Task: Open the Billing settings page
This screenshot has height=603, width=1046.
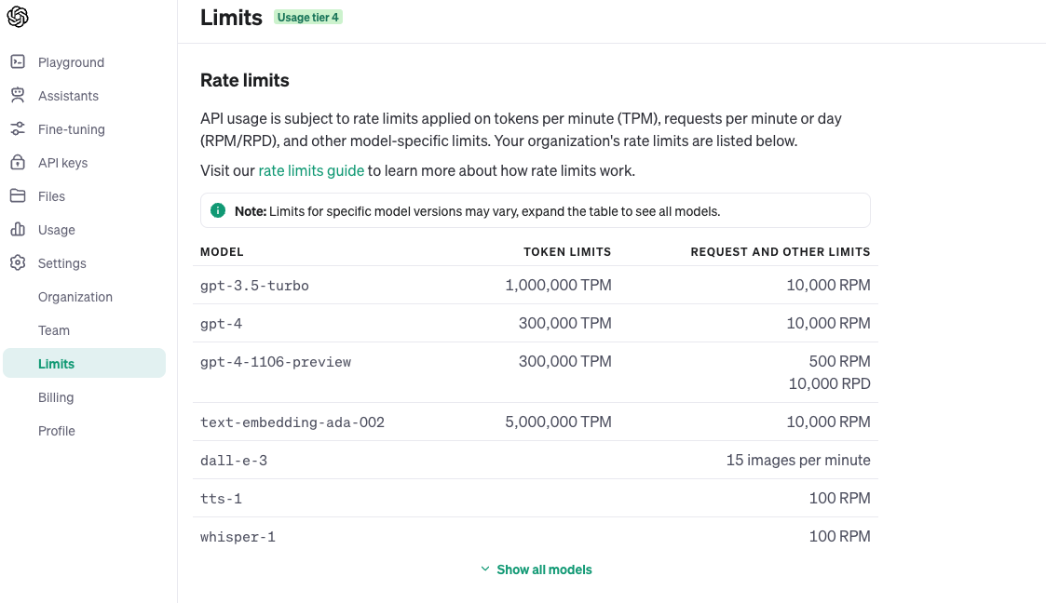Action: click(56, 397)
